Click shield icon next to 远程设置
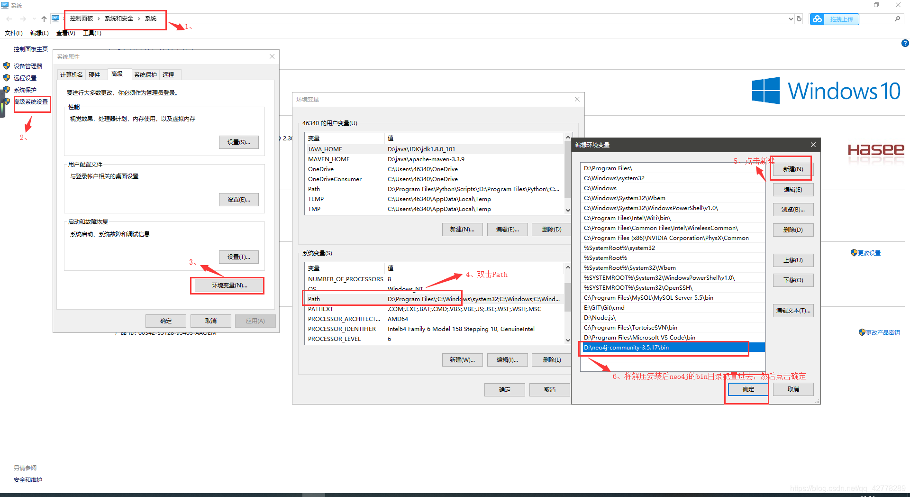This screenshot has height=497, width=910. [7, 78]
